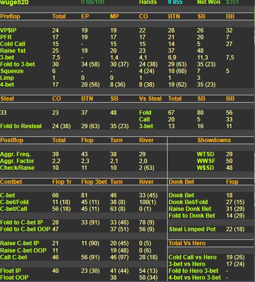Click the player name wuge520
The image size is (255, 282).
(14, 2)
